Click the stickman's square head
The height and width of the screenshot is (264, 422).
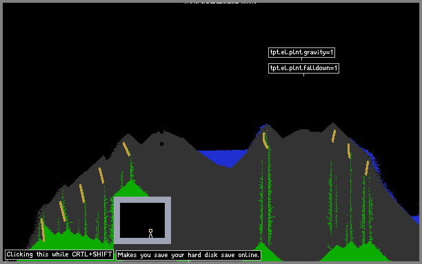pyautogui.click(x=151, y=231)
